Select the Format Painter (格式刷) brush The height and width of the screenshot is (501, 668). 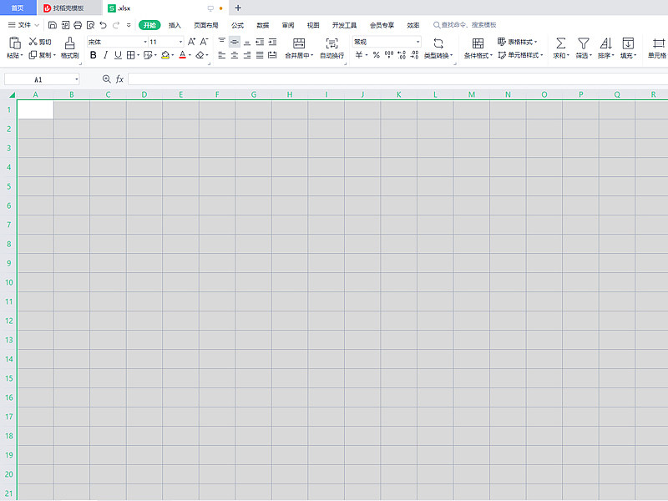pyautogui.click(x=70, y=43)
